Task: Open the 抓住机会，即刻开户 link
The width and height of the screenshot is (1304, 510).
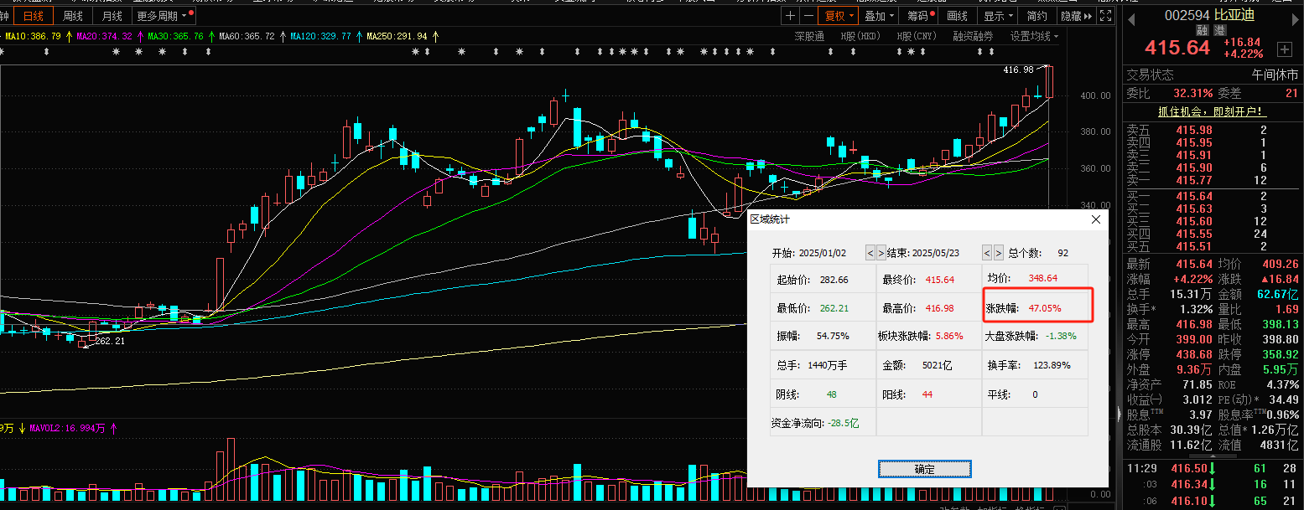Action: click(1210, 111)
